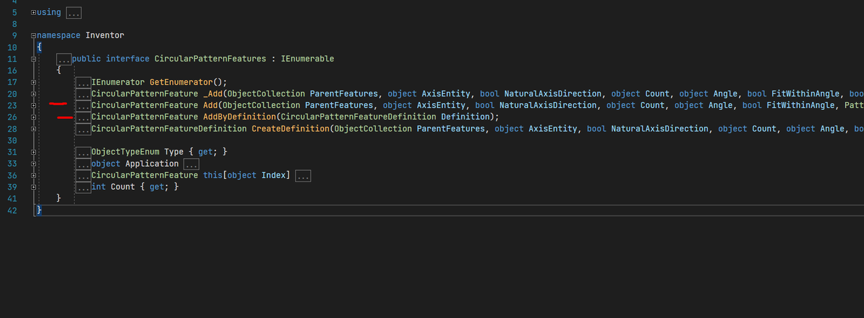Open the collapsed ellipsis box after using
The width and height of the screenshot is (864, 318).
tap(74, 13)
